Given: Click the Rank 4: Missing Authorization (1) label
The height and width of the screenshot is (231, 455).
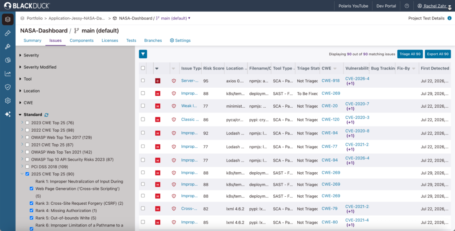Looking at the screenshot, I should [x=66, y=211].
